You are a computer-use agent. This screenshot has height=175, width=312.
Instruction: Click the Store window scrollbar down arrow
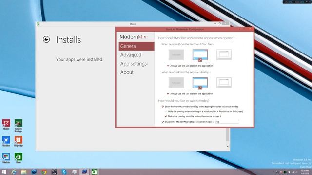pos(228,146)
